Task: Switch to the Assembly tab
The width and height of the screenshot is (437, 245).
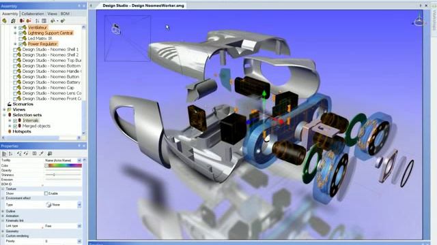Action: tap(10, 14)
